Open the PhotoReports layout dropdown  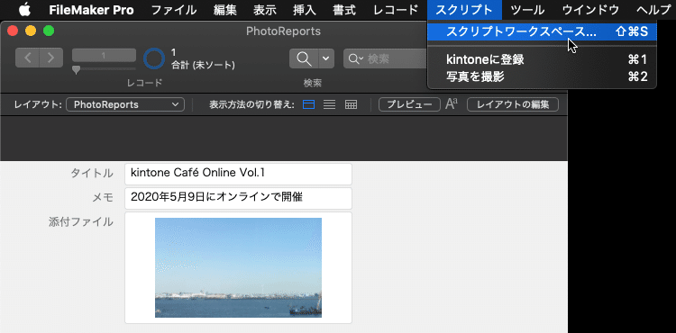click(125, 104)
